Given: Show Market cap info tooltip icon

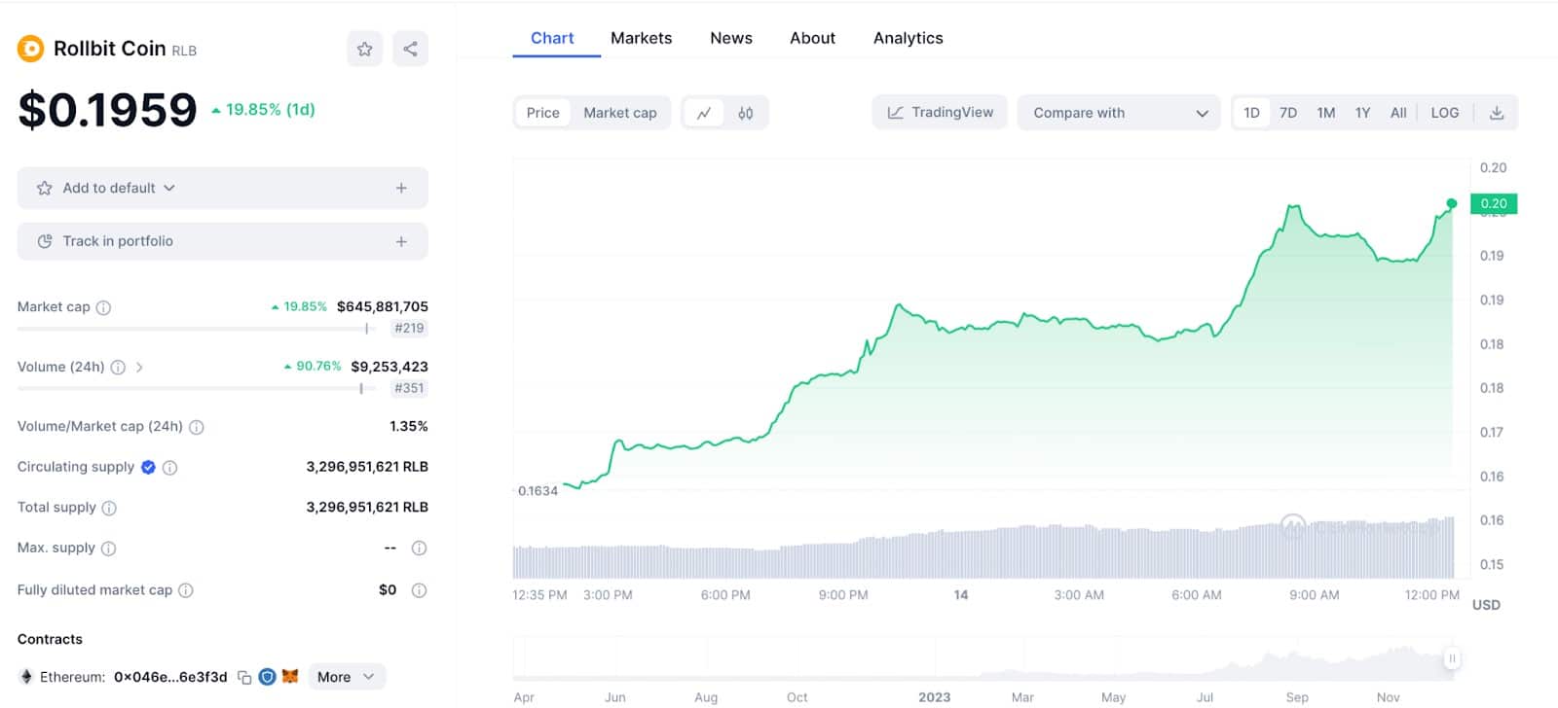Looking at the screenshot, I should pos(103,307).
